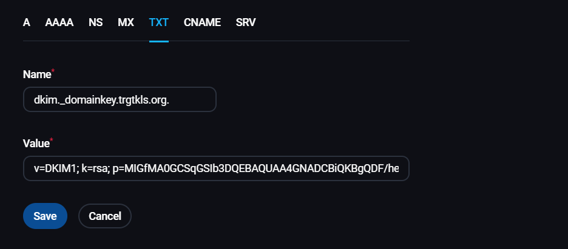The width and height of the screenshot is (568, 249).
Task: Click the Value field label
Action: (36, 144)
